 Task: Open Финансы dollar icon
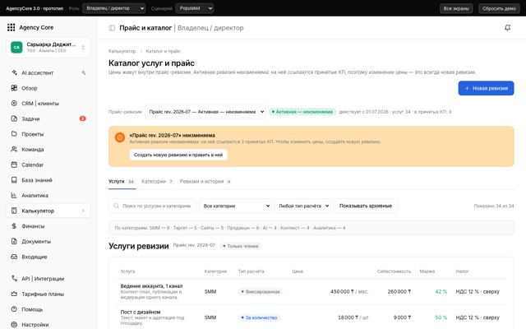[14, 226]
